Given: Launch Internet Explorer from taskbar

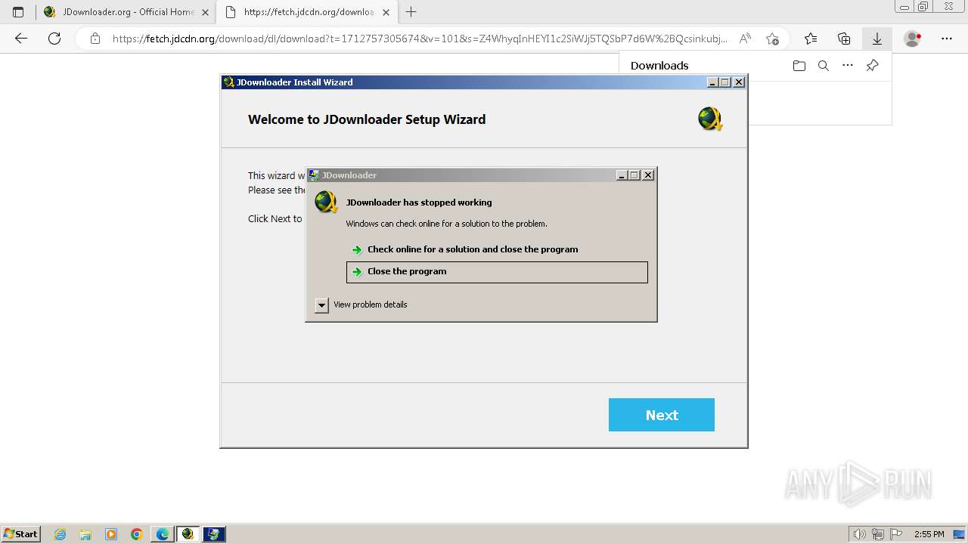Looking at the screenshot, I should coord(60,534).
